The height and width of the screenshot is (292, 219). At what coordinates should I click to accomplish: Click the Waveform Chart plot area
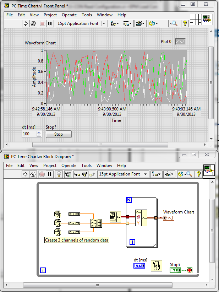pos(117,77)
